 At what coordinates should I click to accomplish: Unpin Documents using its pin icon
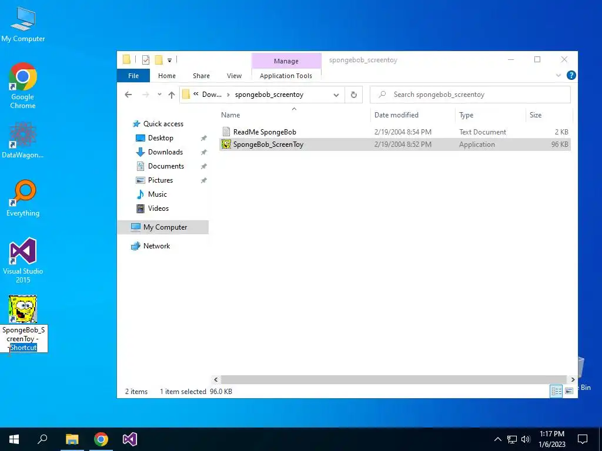pyautogui.click(x=204, y=166)
